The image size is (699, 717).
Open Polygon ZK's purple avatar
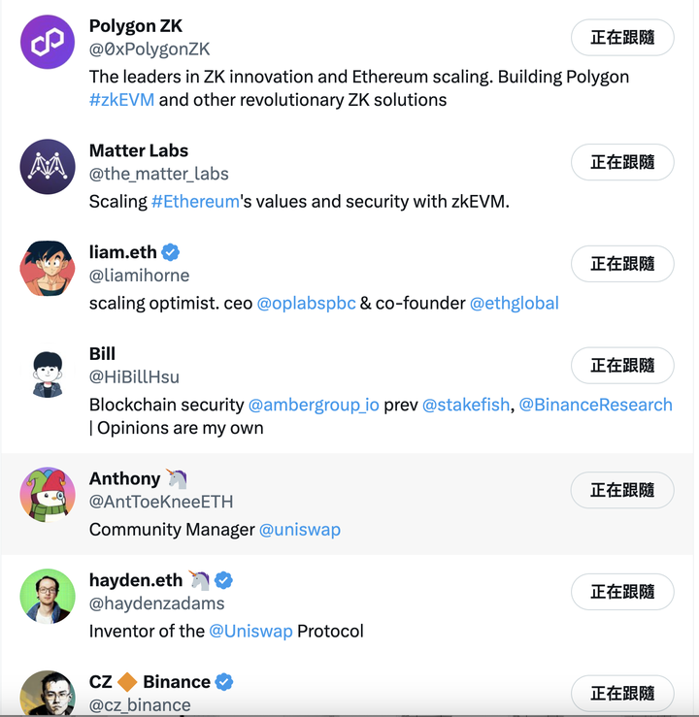[x=48, y=42]
